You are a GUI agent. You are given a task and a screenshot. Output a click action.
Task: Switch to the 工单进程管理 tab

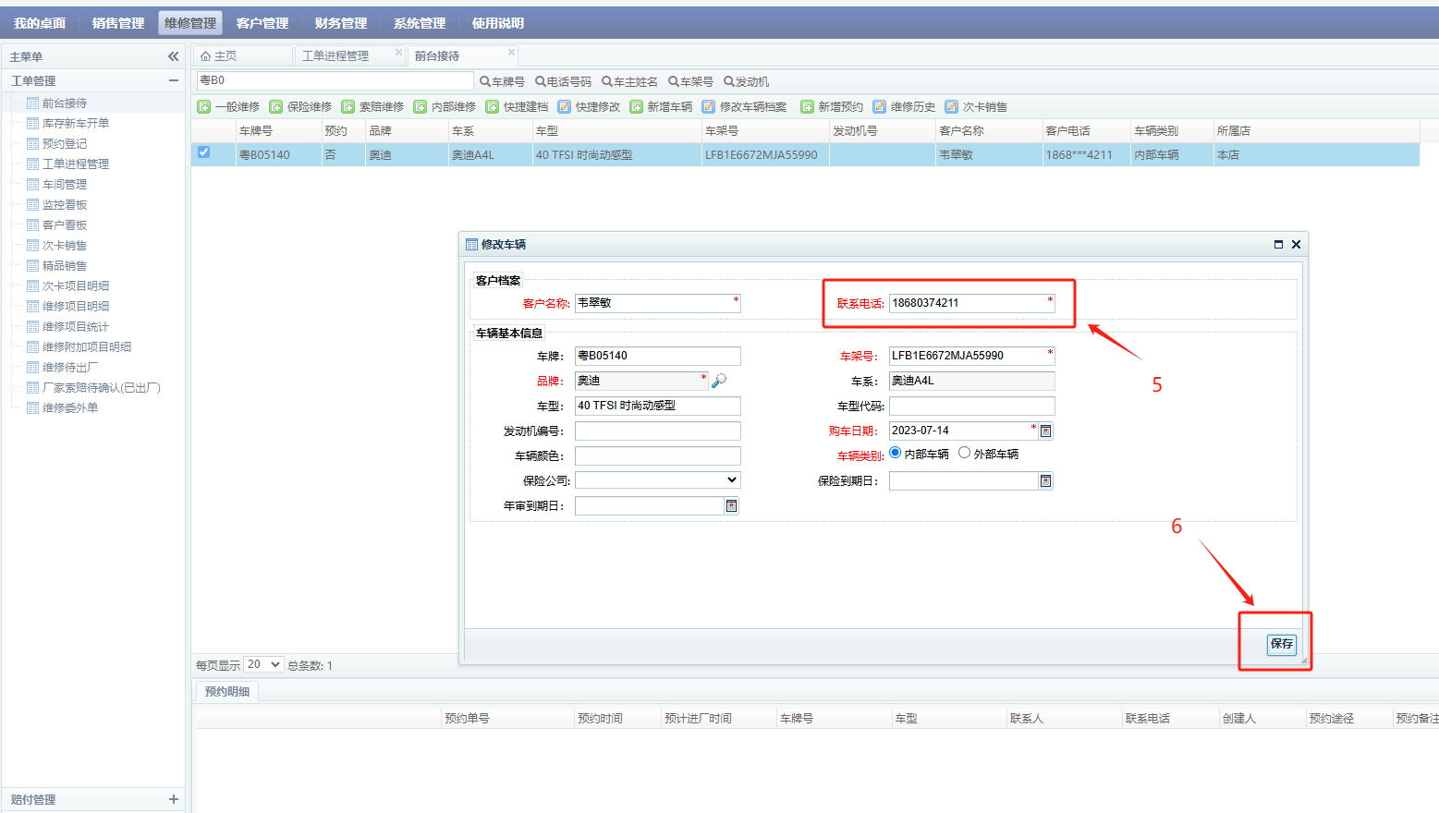click(x=336, y=56)
